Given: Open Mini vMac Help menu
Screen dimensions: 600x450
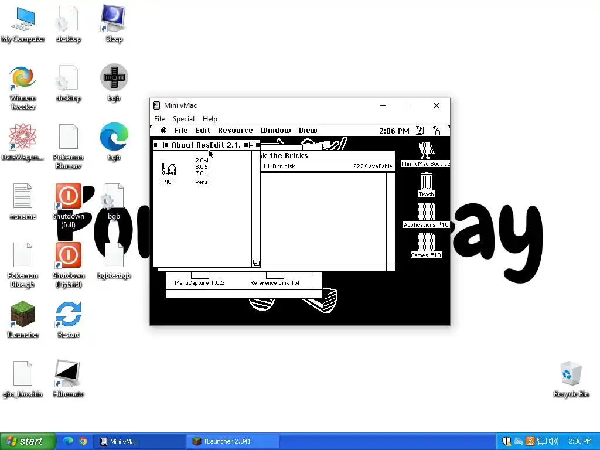Looking at the screenshot, I should coord(210,118).
